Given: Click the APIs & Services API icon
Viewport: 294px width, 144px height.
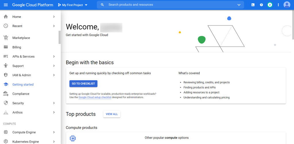Looking at the screenshot, I should tap(6, 57).
